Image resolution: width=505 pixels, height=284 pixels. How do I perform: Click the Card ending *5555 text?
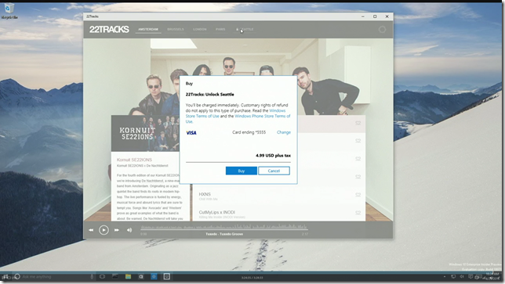(x=249, y=132)
